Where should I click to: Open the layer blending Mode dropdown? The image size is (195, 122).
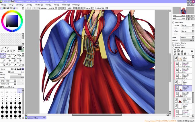click(187, 38)
